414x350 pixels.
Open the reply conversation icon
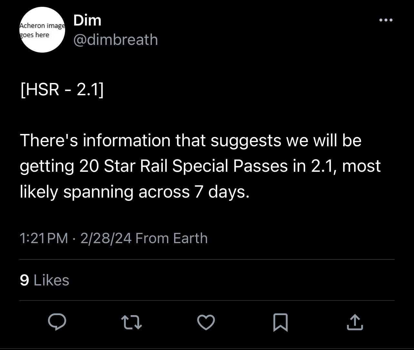tap(57, 321)
